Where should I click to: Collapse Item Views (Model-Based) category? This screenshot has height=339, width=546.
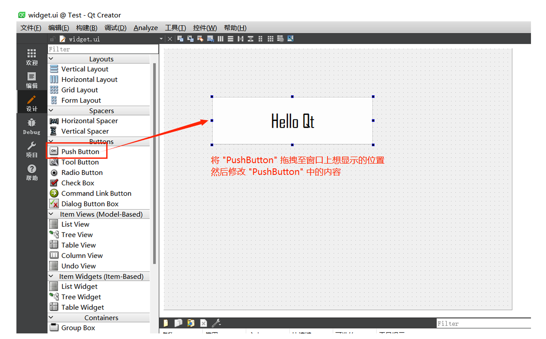[x=51, y=214]
